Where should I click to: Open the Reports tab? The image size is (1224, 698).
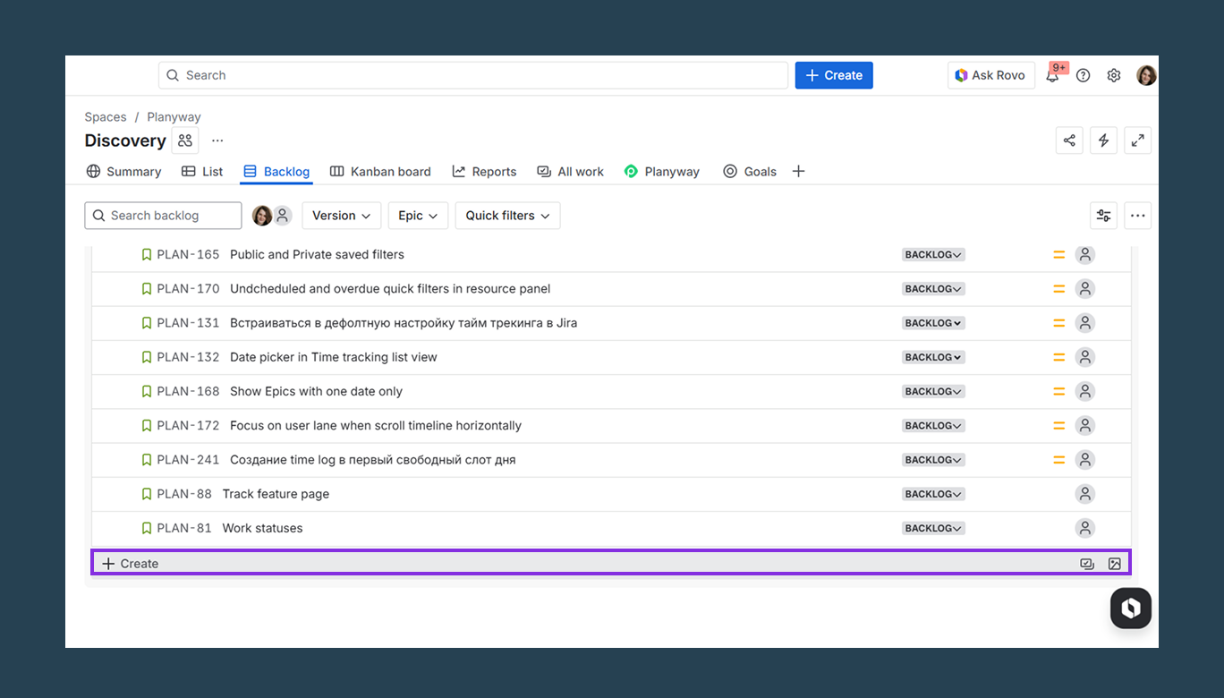(x=484, y=172)
